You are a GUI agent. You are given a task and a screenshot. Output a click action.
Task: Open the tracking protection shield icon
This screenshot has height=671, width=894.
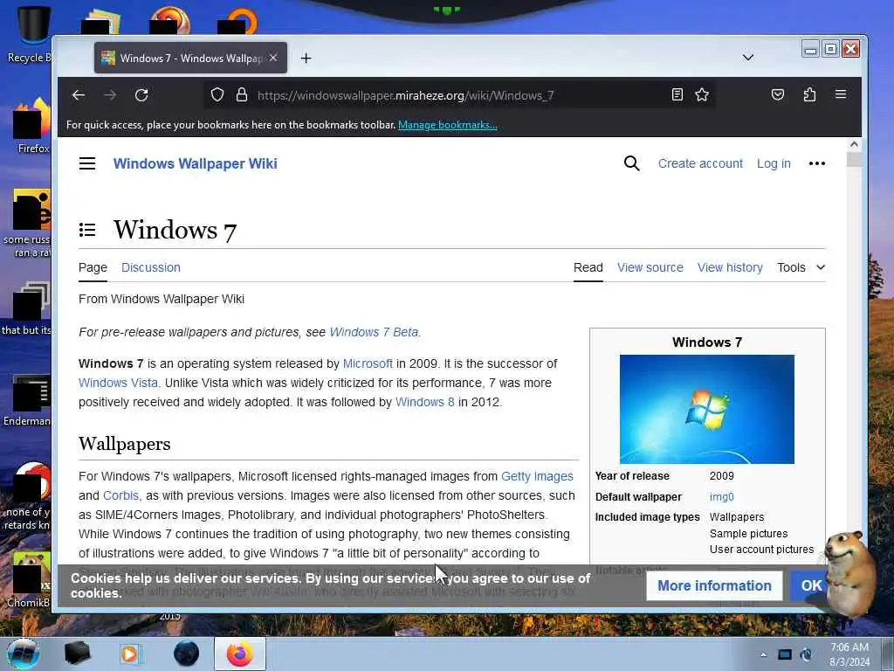tap(217, 94)
